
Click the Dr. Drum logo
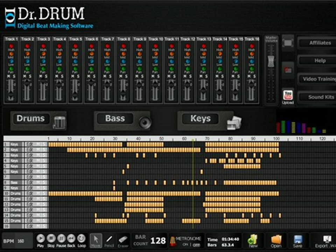click(49, 18)
